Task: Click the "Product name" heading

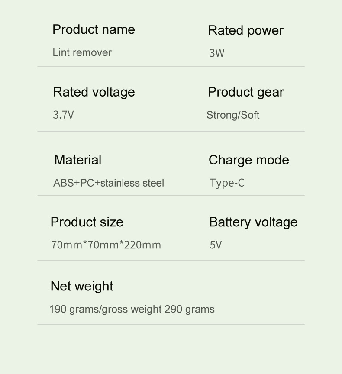Action: coord(94,29)
